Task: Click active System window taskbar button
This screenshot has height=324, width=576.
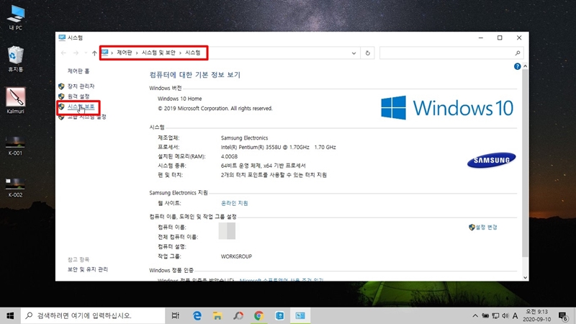Action: pos(300,315)
